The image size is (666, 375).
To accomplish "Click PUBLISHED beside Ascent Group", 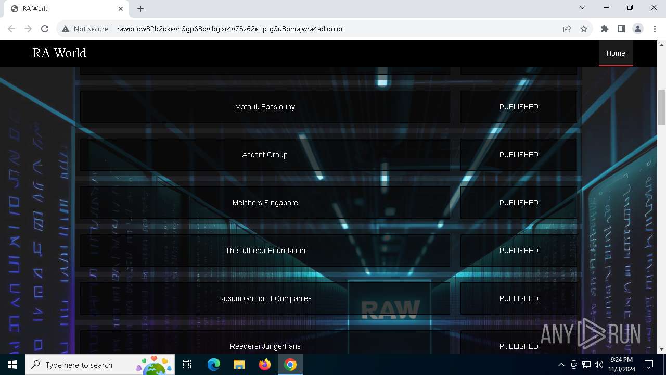I will (519, 155).
